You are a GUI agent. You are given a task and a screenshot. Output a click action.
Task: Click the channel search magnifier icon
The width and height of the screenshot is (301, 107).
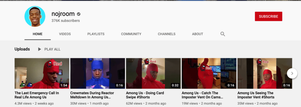click(x=223, y=34)
